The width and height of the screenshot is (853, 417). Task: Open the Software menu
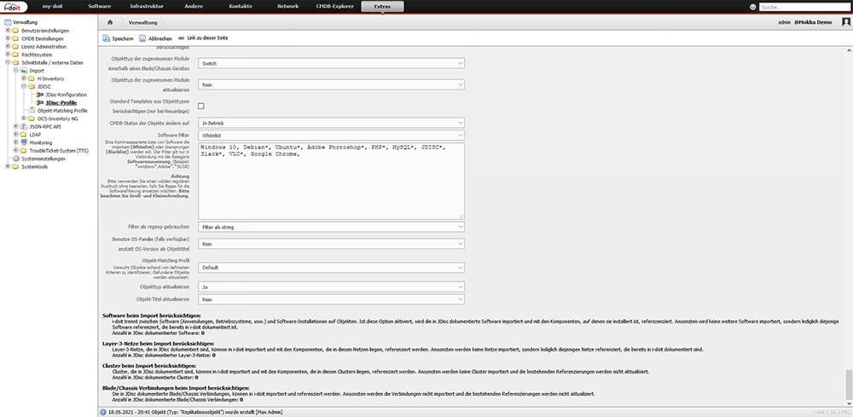click(99, 7)
